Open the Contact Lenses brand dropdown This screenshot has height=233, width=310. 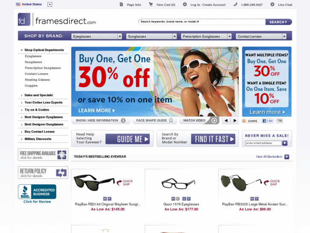[261, 36]
